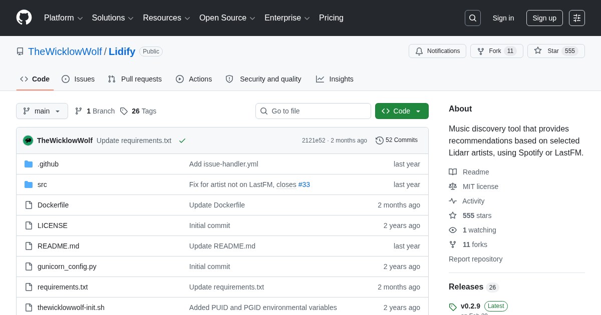The height and width of the screenshot is (315, 601).
Task: Open issue #33 link in src row
Action: tap(304, 184)
